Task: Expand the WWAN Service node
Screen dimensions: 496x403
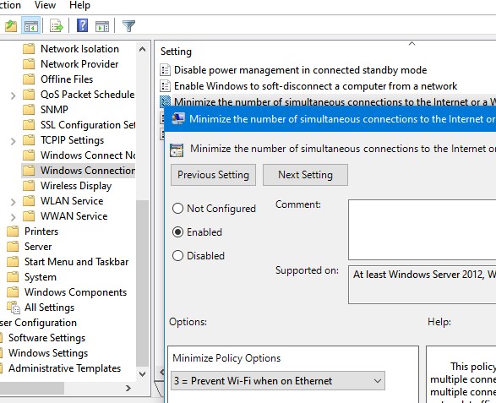Action: pyautogui.click(x=13, y=216)
